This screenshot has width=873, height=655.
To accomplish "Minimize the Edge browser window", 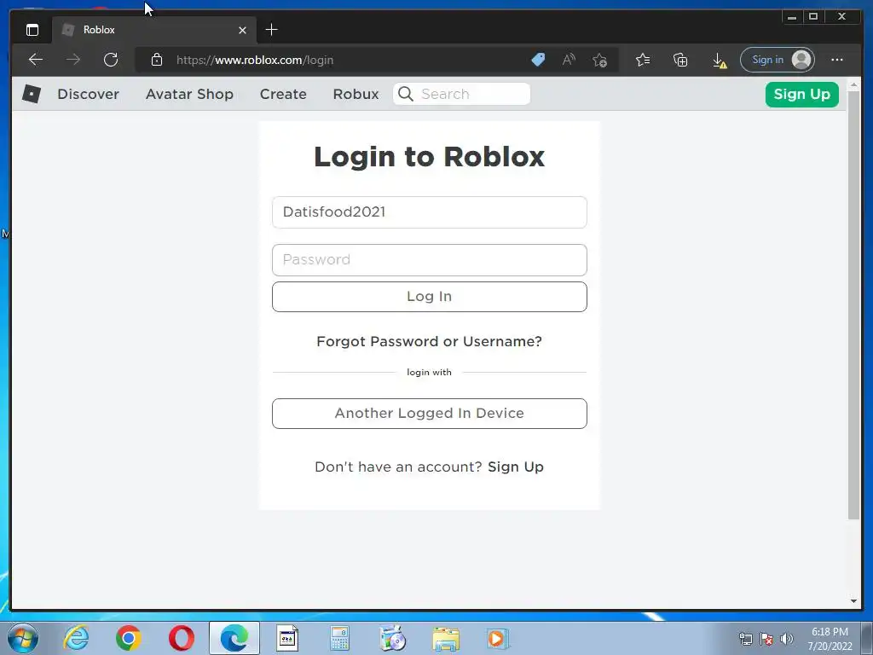I will pyautogui.click(x=792, y=17).
